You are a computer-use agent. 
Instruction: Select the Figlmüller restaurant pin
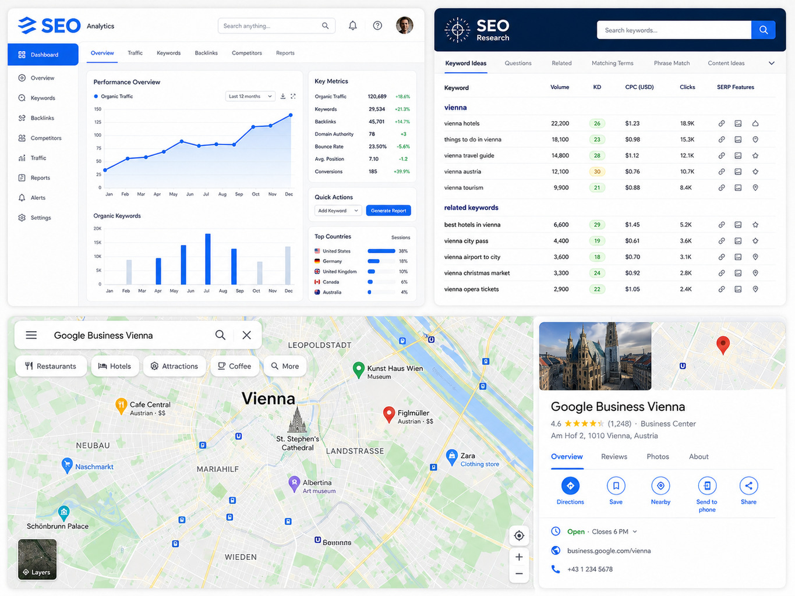[x=389, y=414]
